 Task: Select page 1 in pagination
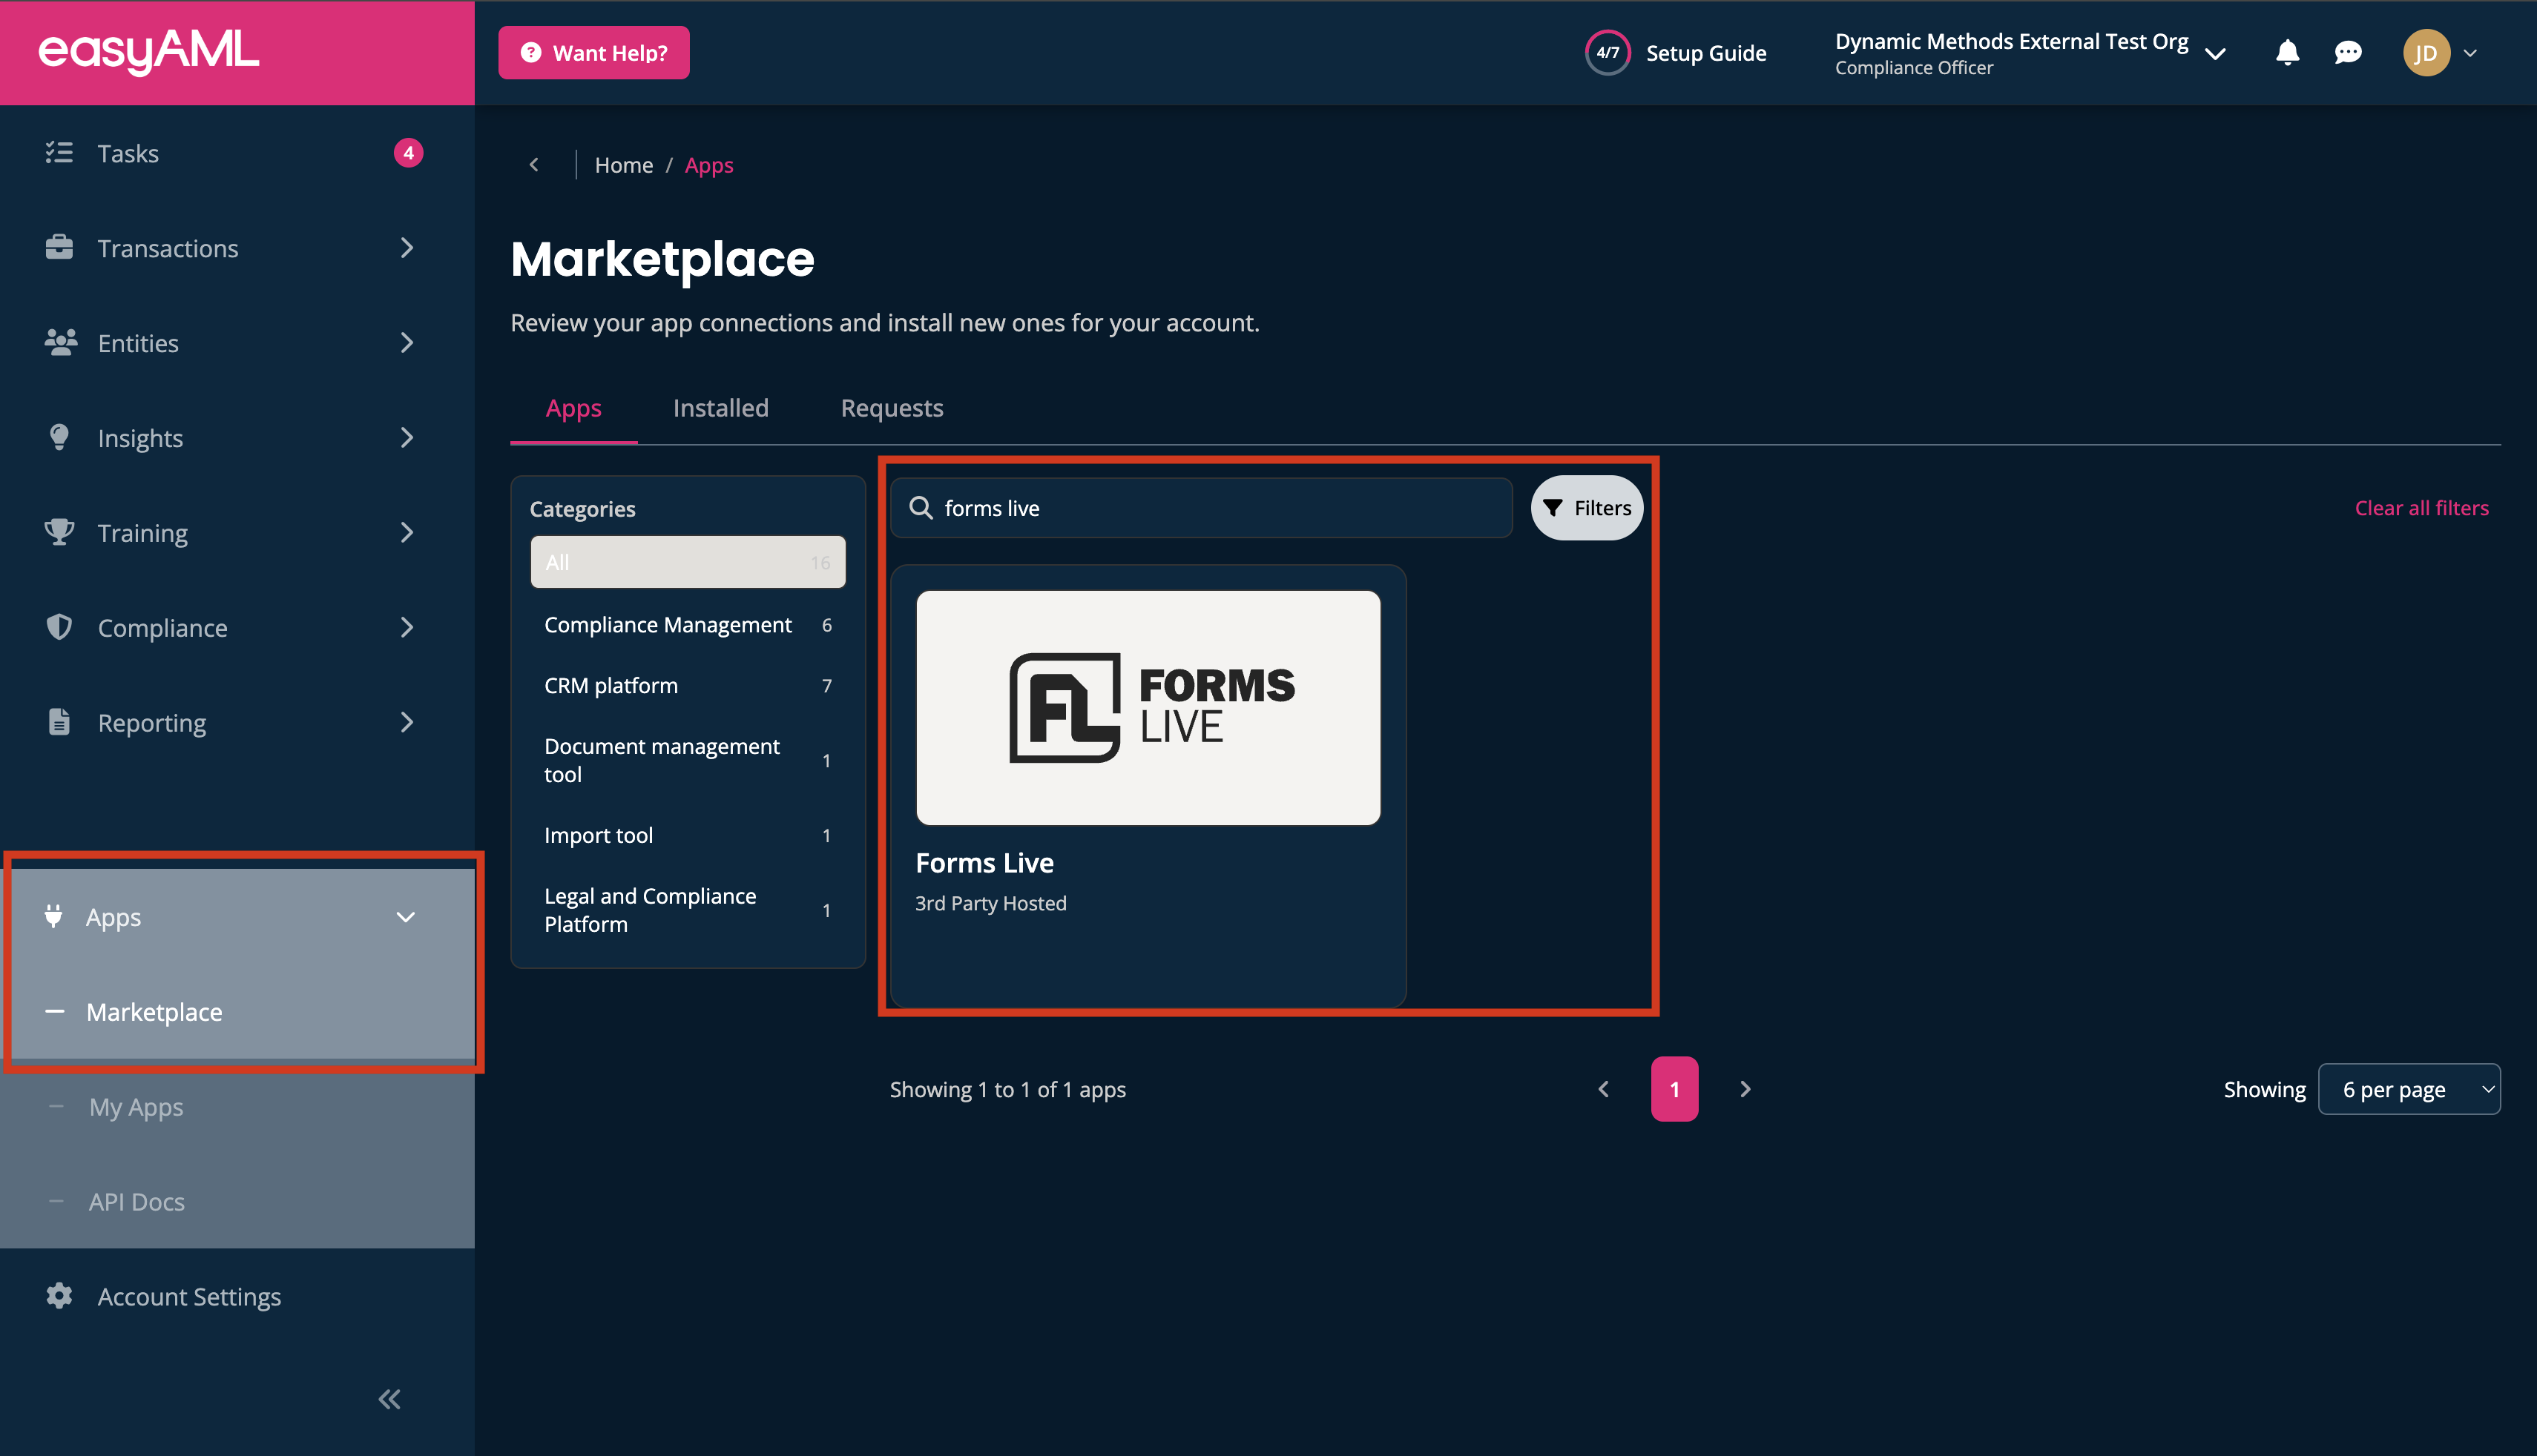coord(1674,1089)
